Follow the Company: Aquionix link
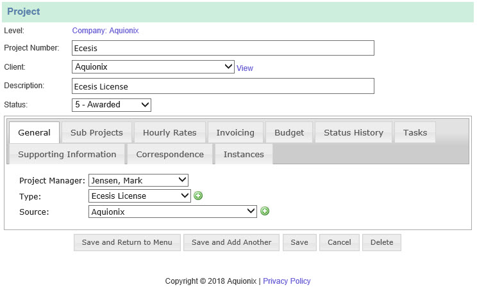Screen dimensions: 477x294 click(105, 31)
